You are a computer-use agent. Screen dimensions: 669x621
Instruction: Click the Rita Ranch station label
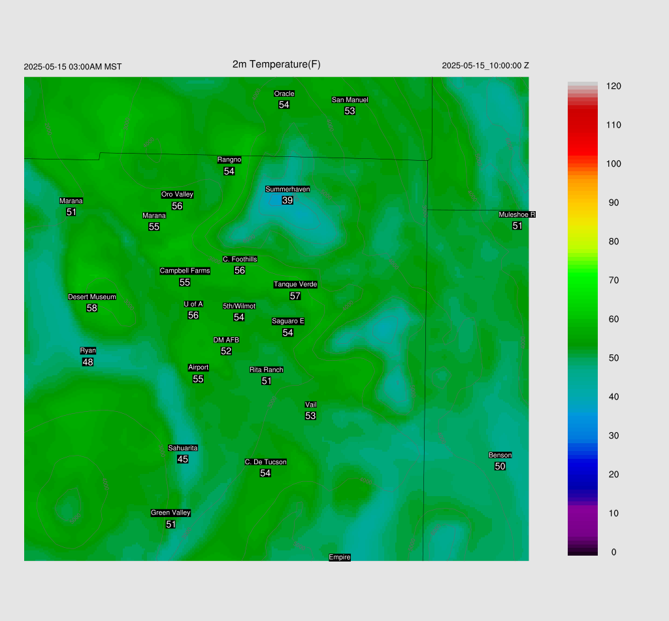(267, 369)
